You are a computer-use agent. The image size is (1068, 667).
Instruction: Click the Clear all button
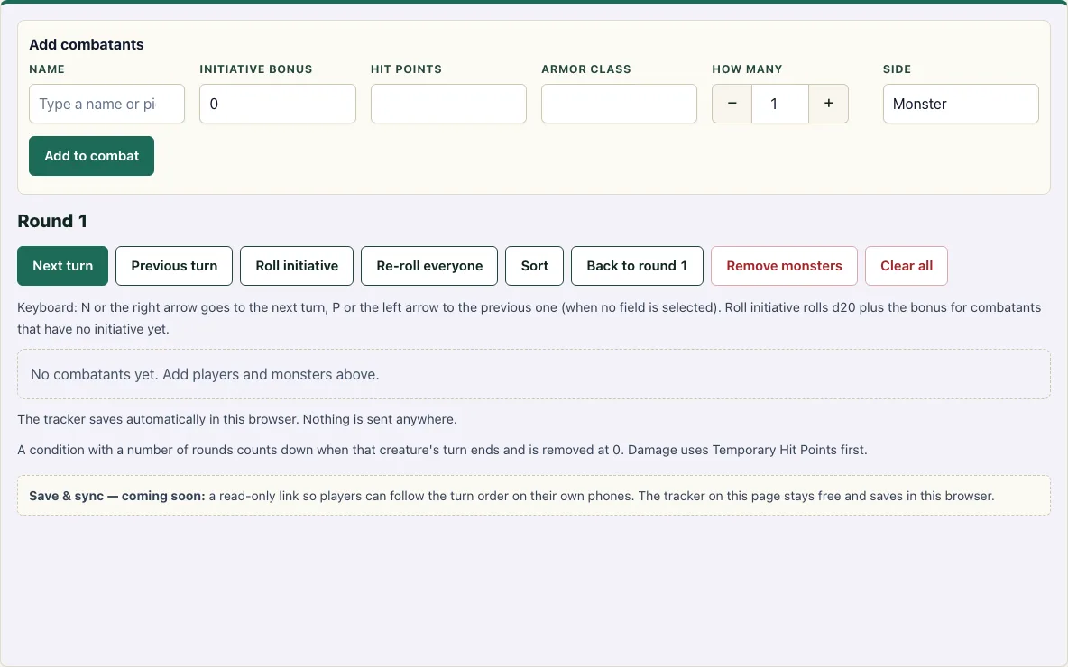(906, 265)
